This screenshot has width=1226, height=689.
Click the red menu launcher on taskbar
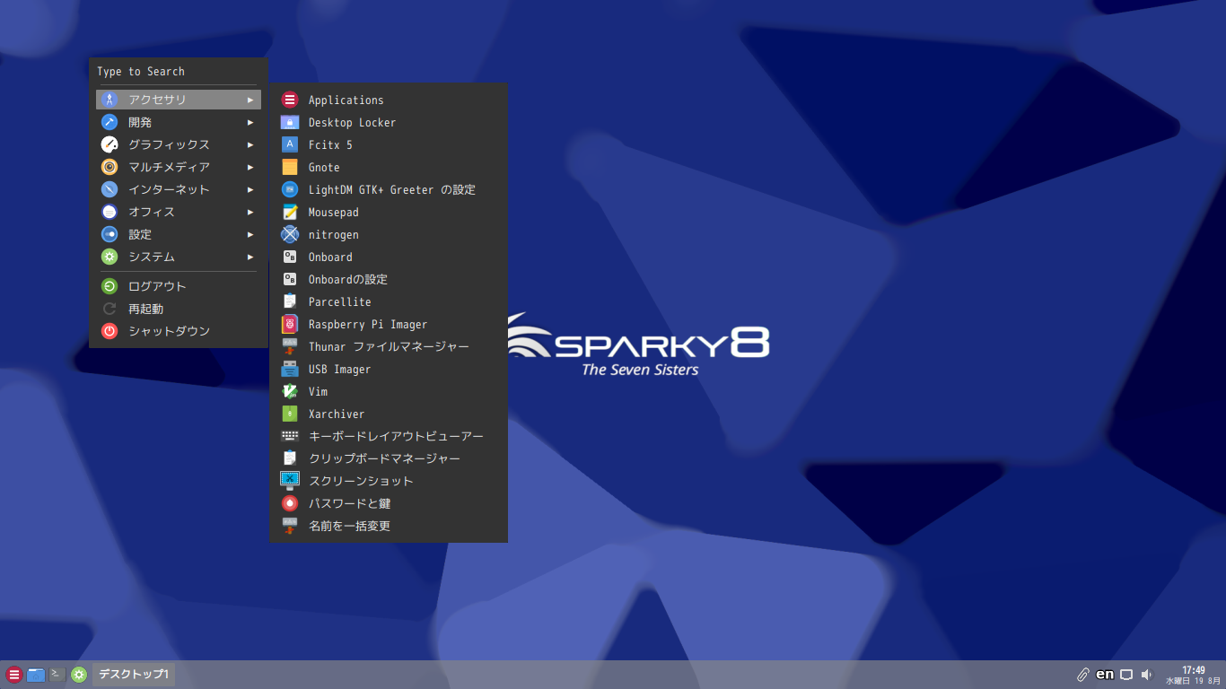[x=14, y=675]
